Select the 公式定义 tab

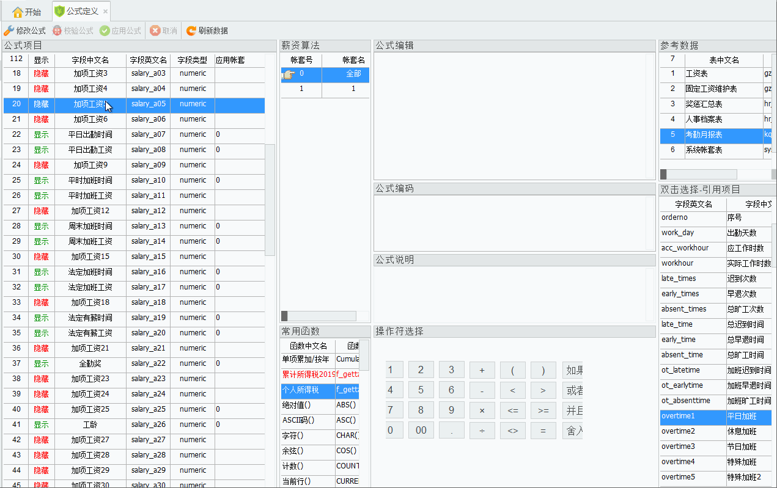point(81,11)
